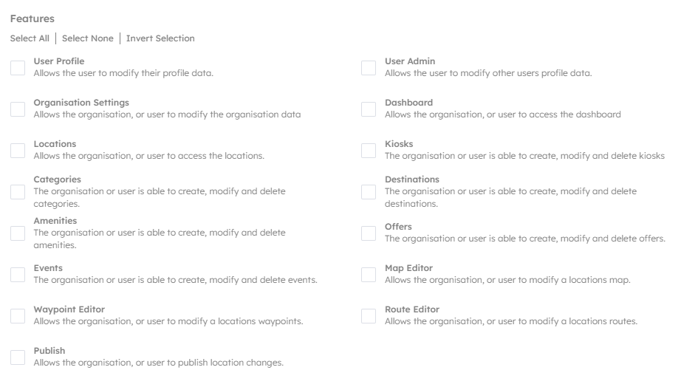Tick the Route Editor checkbox

[369, 316]
